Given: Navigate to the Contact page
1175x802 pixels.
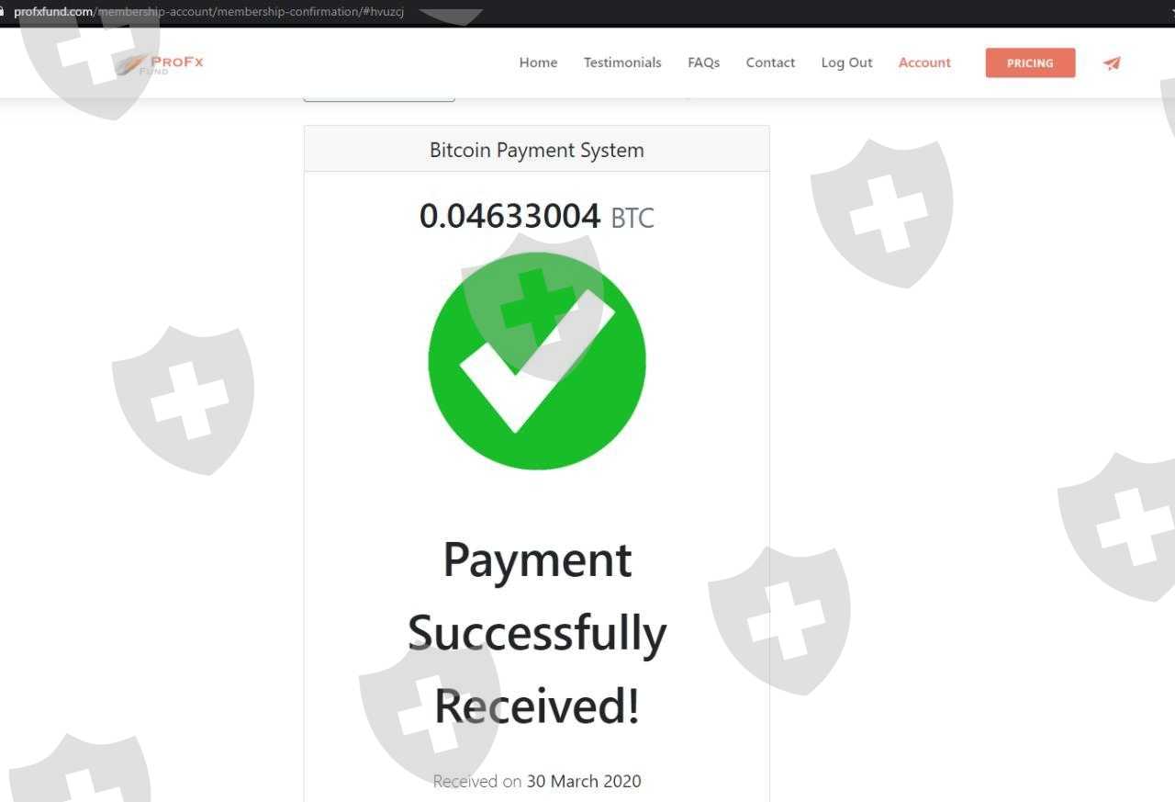Looking at the screenshot, I should tap(770, 62).
